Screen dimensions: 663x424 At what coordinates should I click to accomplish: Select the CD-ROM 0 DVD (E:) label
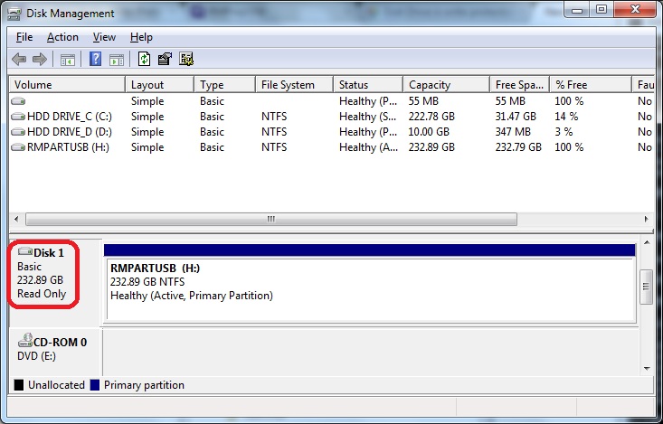click(x=55, y=351)
